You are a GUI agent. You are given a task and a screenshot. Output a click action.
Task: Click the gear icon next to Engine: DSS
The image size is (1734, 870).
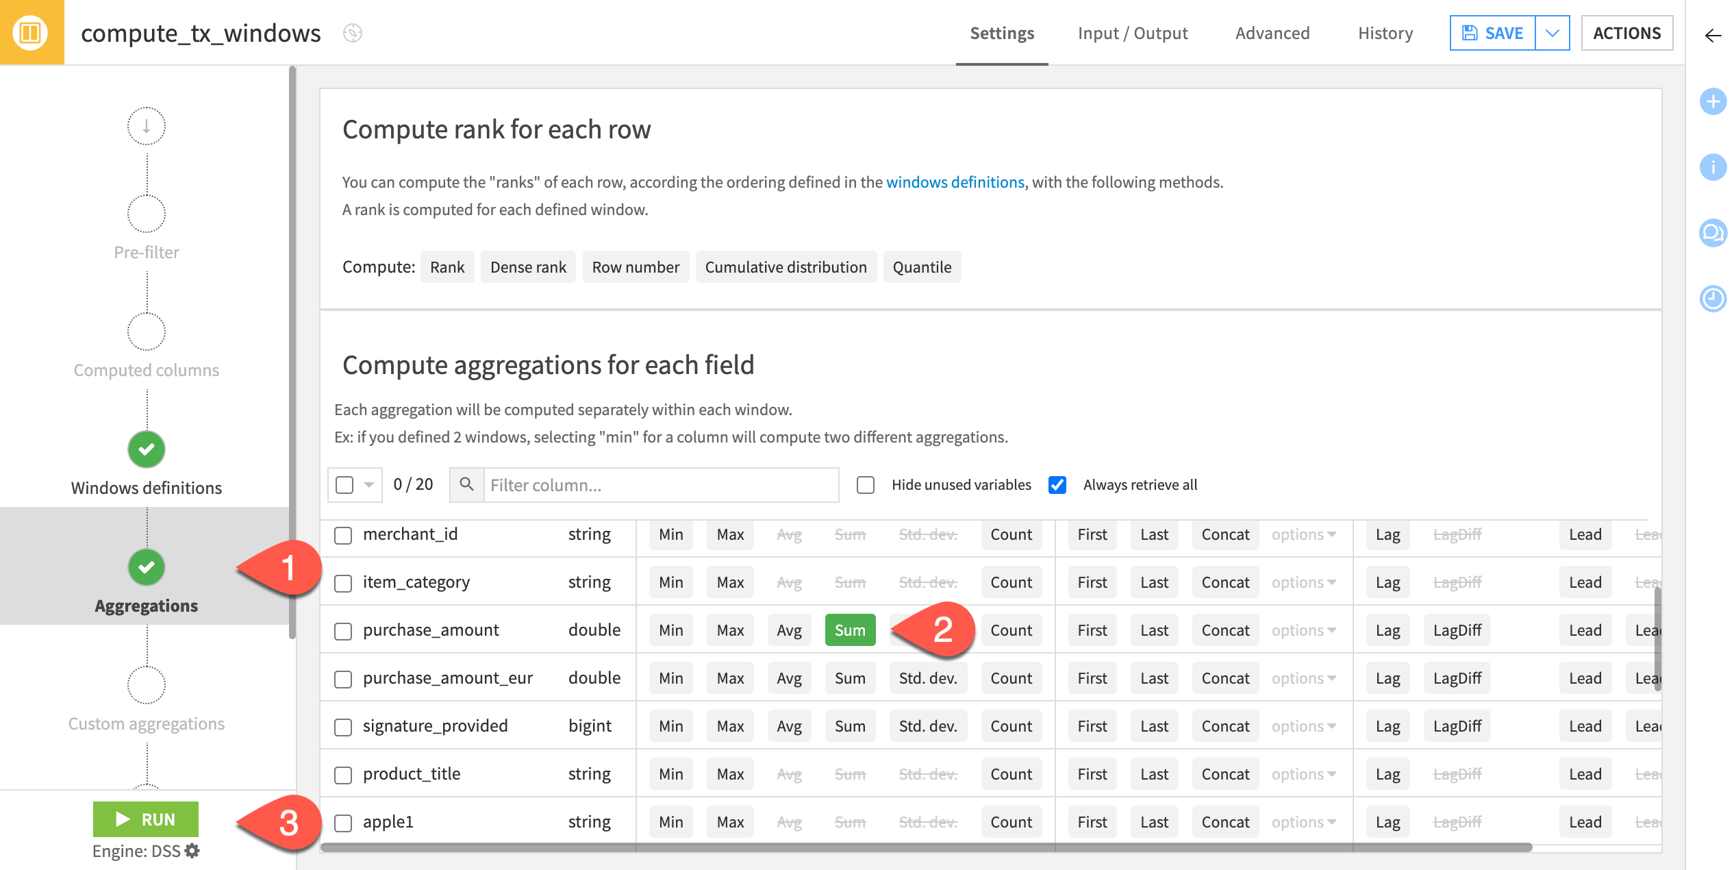(x=191, y=851)
